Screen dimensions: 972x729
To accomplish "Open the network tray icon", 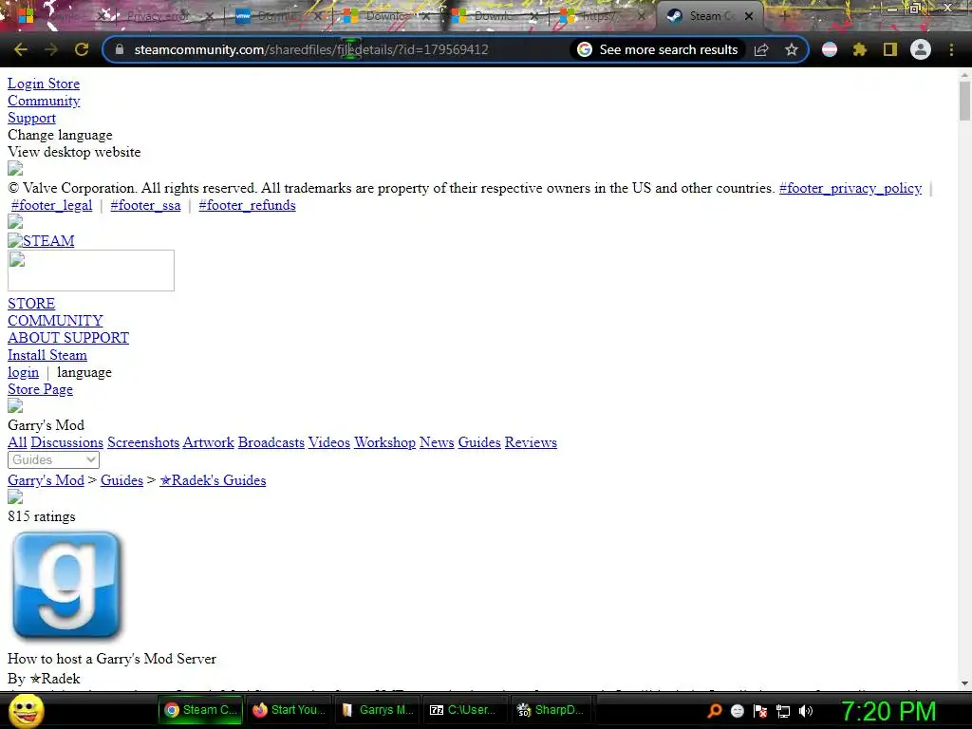I will [783, 711].
